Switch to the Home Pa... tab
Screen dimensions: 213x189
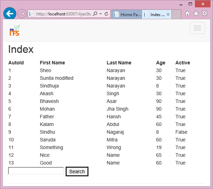(127, 14)
